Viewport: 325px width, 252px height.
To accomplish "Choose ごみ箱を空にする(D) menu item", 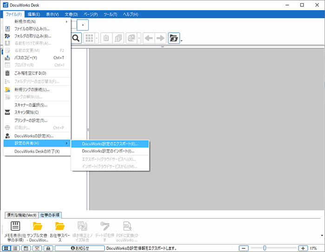I will point(37,73).
